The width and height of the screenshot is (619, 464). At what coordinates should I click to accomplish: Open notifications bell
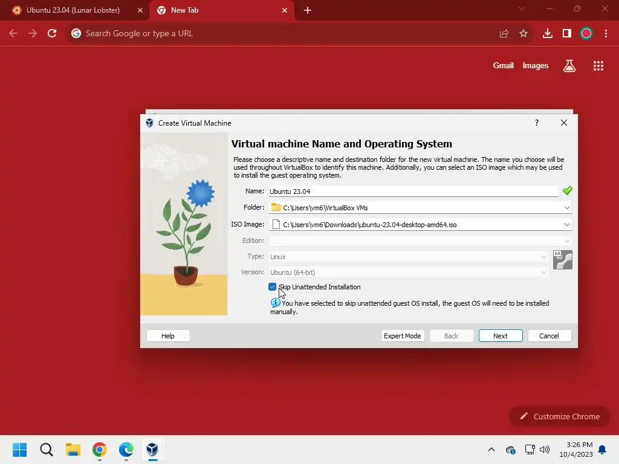click(603, 449)
